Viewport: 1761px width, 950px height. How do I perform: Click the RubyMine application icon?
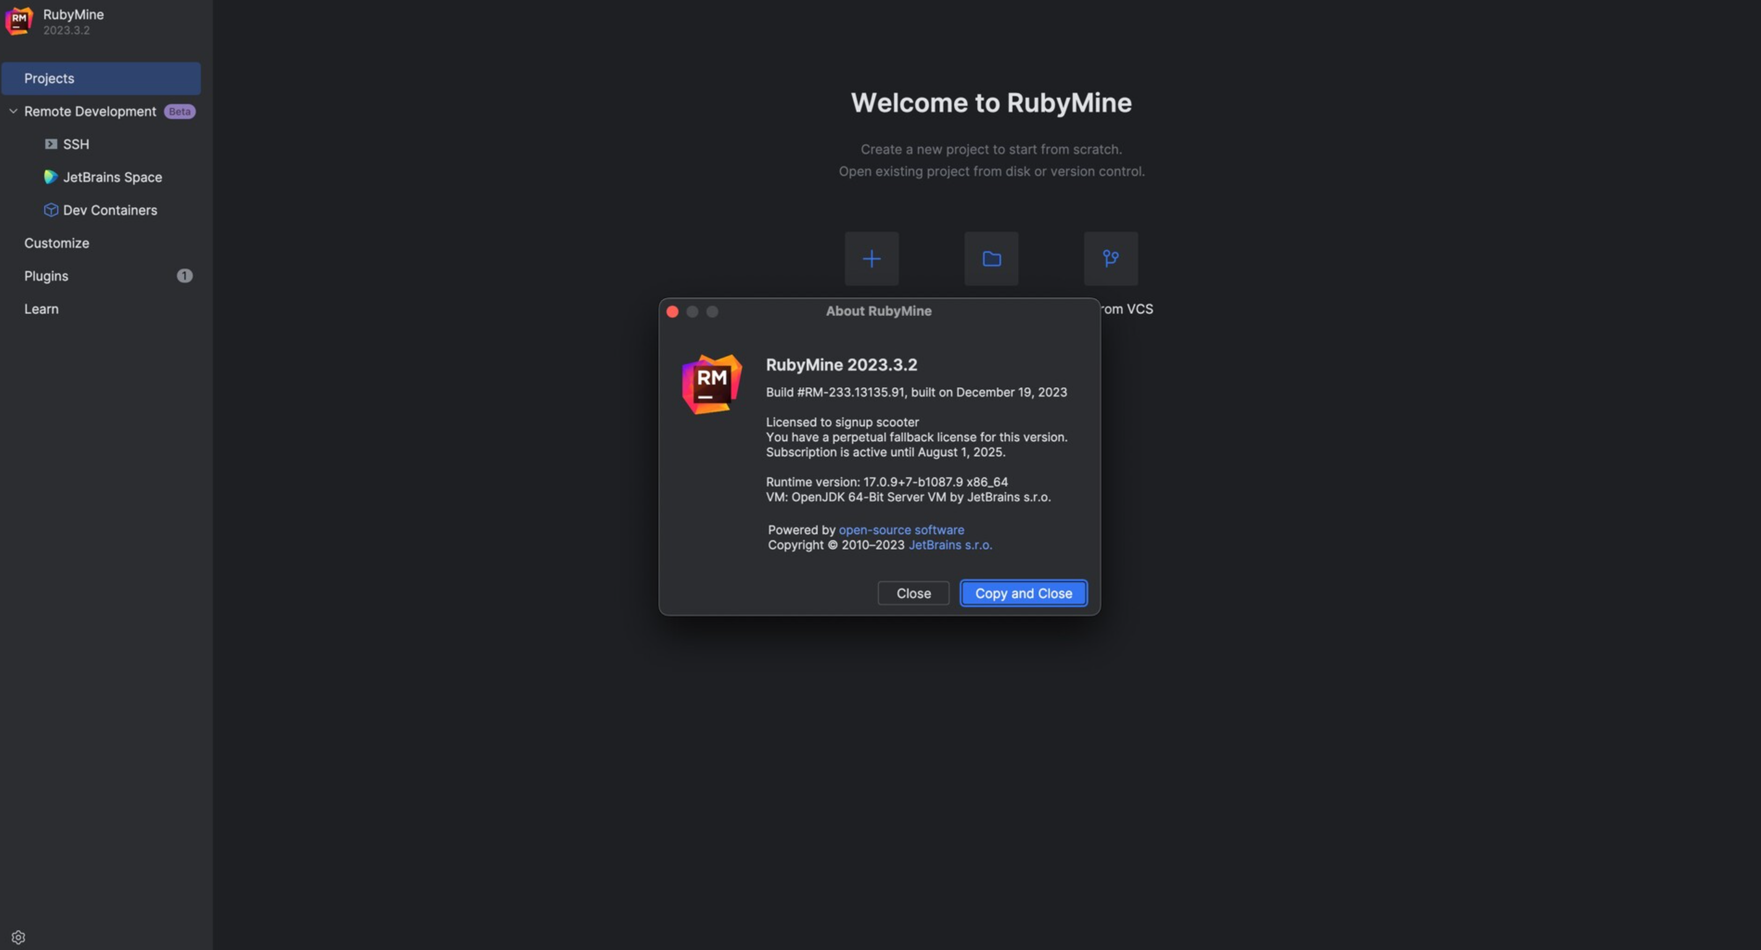pos(19,20)
